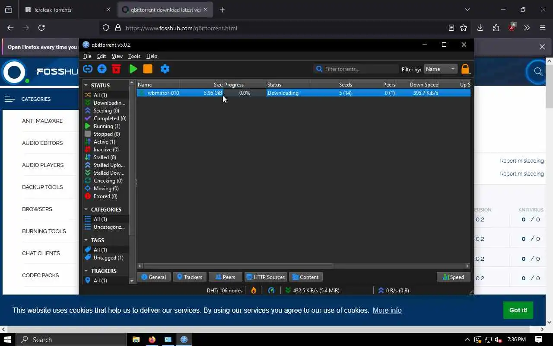Click the DHT: 106 nodes status text
This screenshot has width=553, height=346.
[x=225, y=290]
